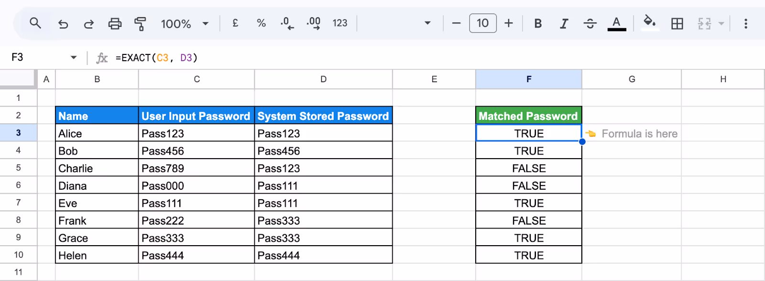Select Frank's FALSE result cell
Image resolution: width=765 pixels, height=281 pixels.
pyautogui.click(x=529, y=220)
